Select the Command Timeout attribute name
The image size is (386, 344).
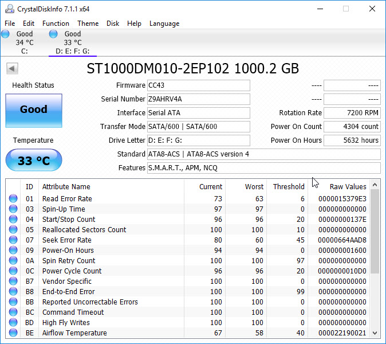(73, 312)
